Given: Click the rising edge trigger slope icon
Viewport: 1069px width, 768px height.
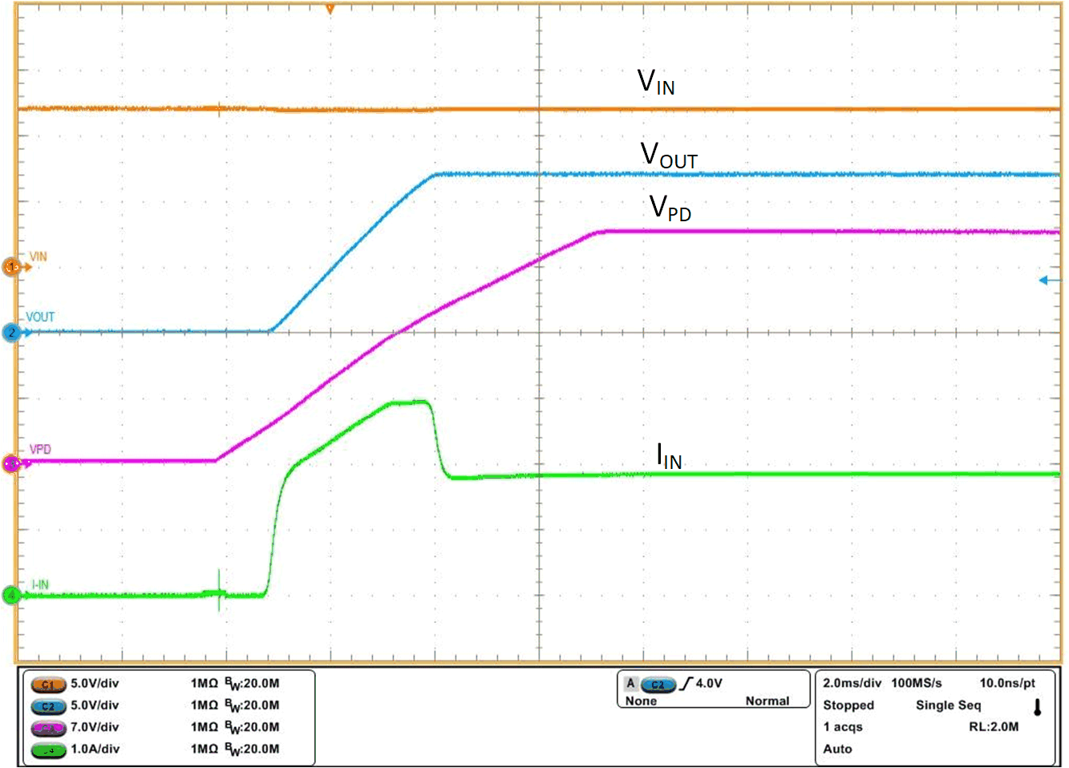Looking at the screenshot, I should pyautogui.click(x=686, y=684).
